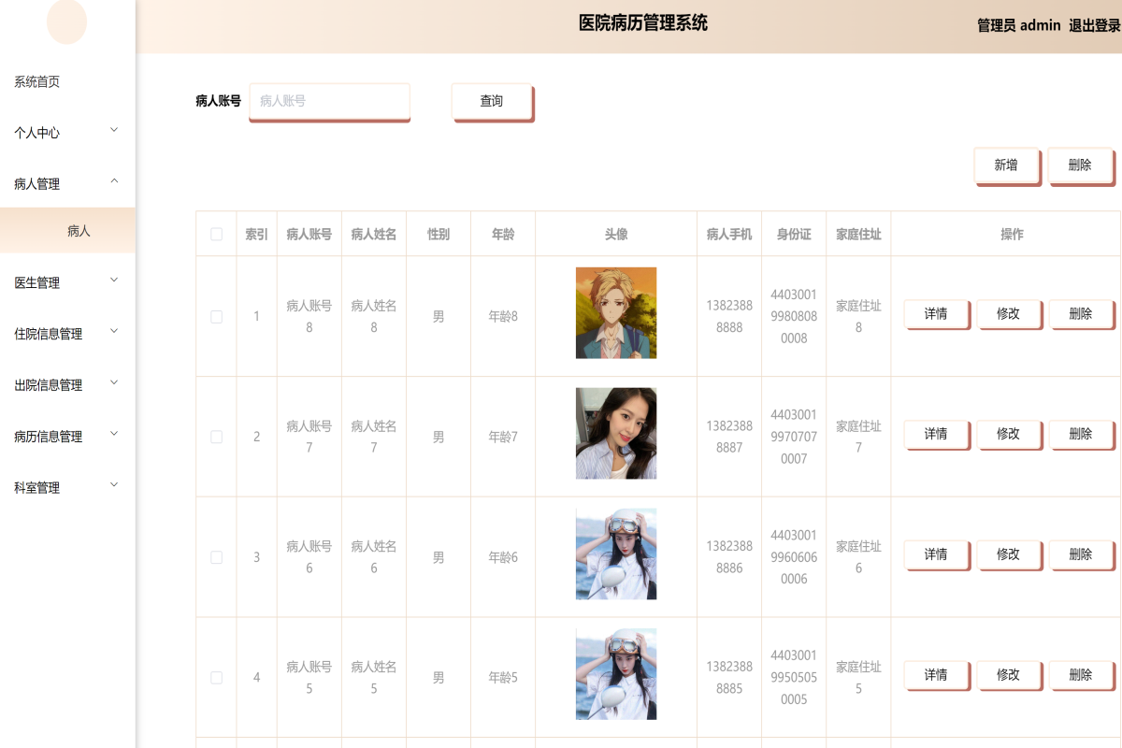
Task: Click the avatar photo of patient 病人账号5
Action: pos(615,674)
